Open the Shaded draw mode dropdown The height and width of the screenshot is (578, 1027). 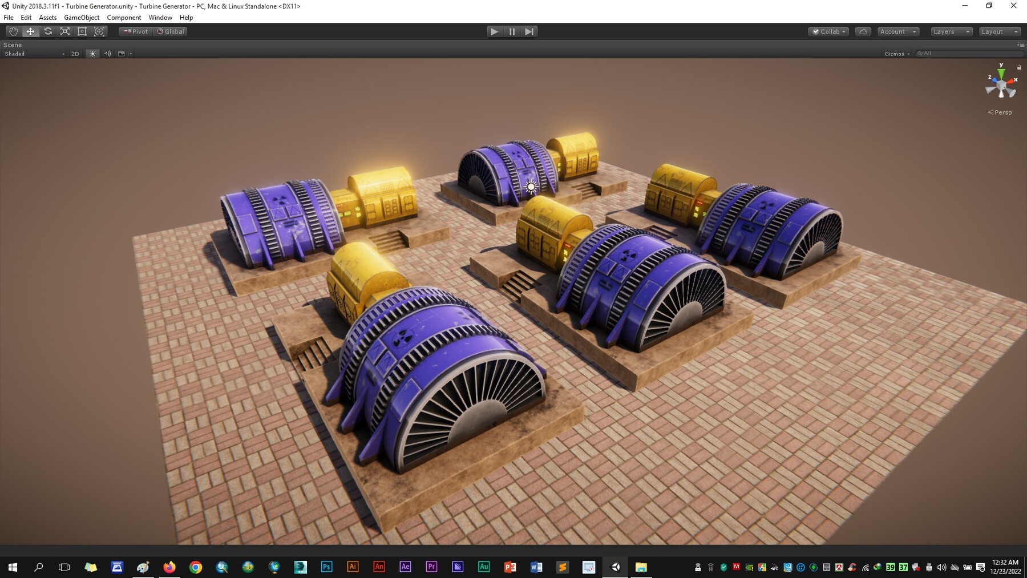31,53
